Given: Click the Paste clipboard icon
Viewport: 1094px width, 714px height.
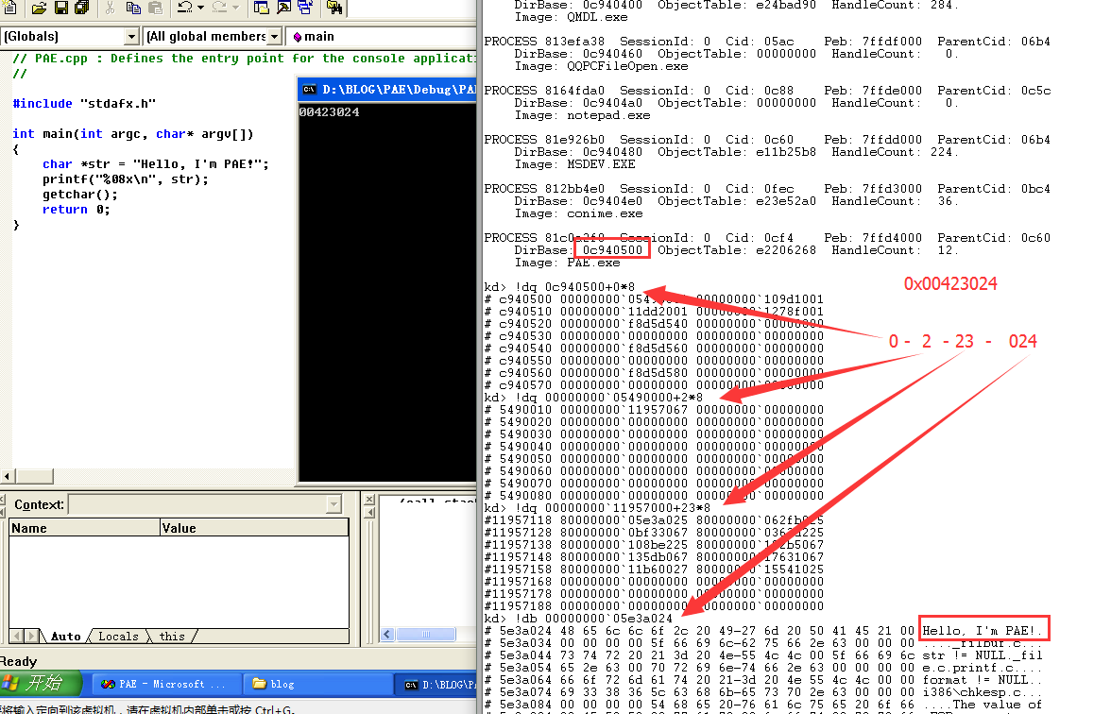Looking at the screenshot, I should (156, 8).
